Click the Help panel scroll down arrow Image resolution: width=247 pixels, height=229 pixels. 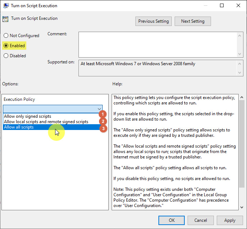(x=242, y=206)
